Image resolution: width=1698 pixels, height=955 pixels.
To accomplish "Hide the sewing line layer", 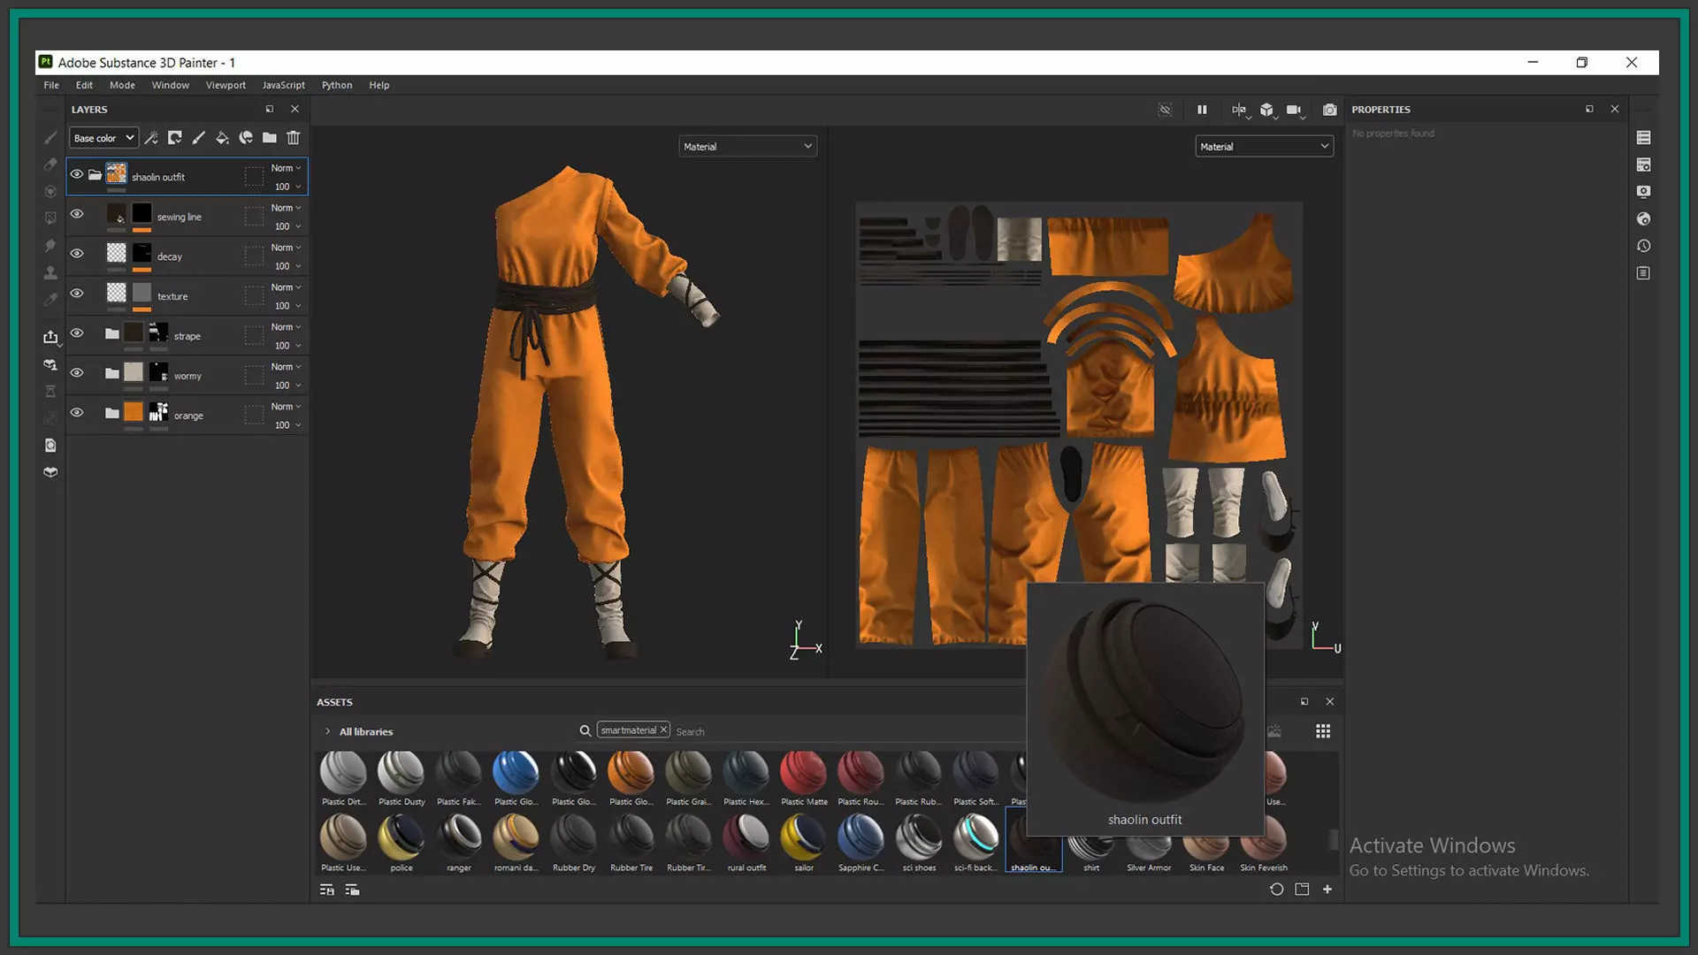I will (x=77, y=214).
